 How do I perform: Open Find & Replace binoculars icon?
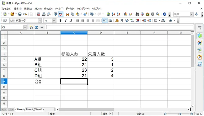point(137,14)
